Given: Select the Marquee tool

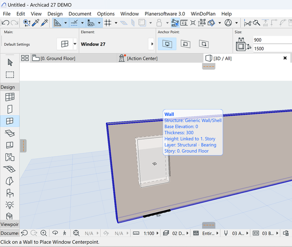Looking at the screenshot, I should (10, 74).
